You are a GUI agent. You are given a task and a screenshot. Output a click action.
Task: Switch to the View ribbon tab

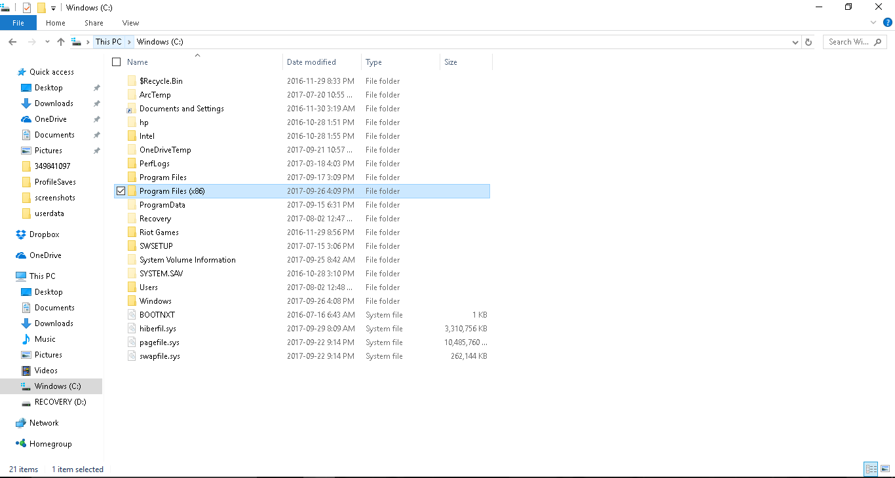tap(130, 23)
